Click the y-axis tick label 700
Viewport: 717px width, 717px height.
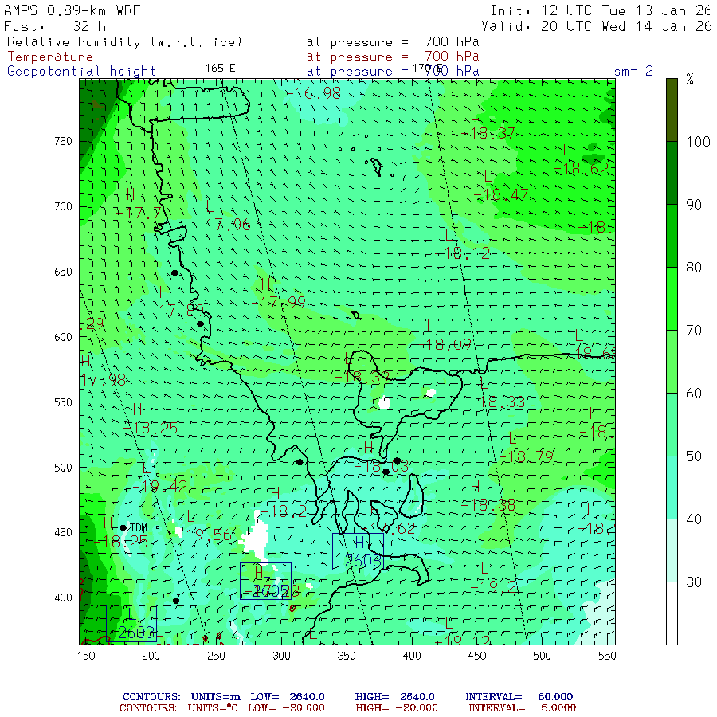tap(63, 206)
